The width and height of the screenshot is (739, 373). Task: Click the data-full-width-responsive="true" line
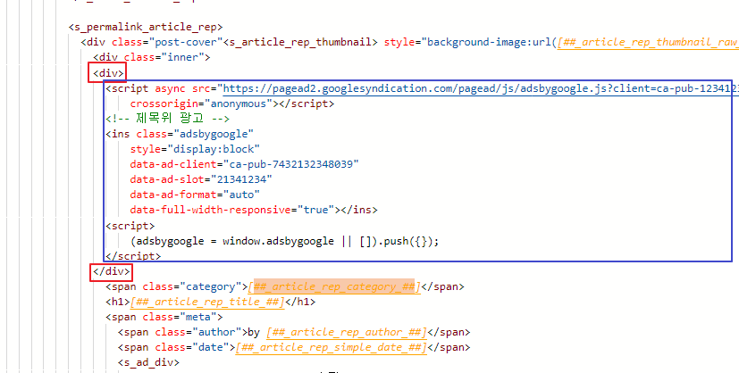(254, 210)
